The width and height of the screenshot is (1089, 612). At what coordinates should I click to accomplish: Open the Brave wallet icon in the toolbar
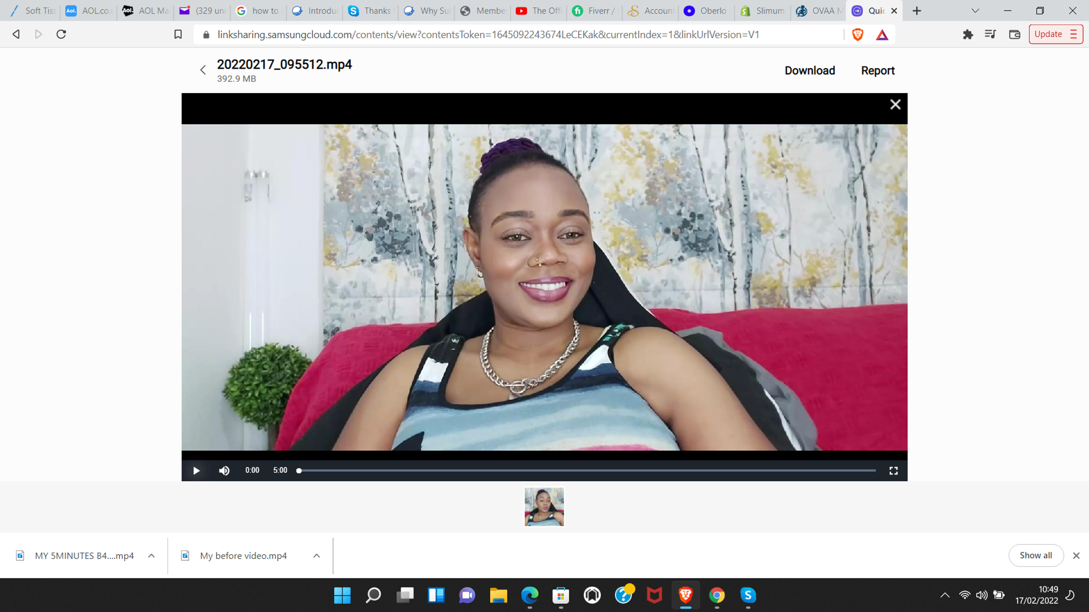coord(1015,34)
